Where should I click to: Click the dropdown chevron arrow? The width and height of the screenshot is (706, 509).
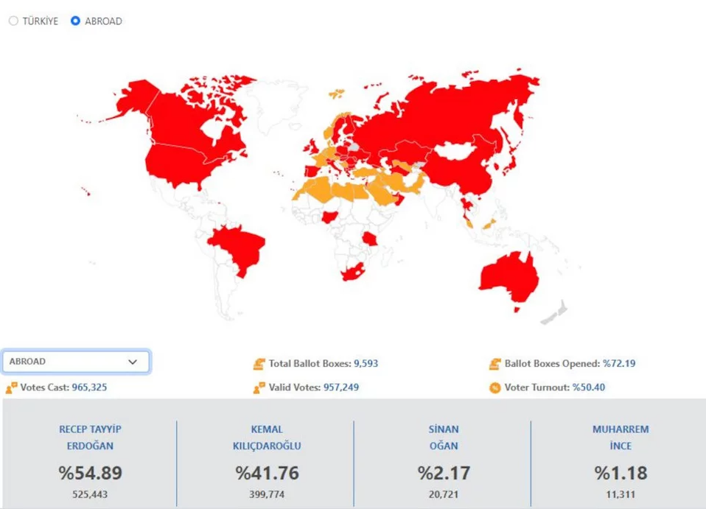click(x=133, y=362)
